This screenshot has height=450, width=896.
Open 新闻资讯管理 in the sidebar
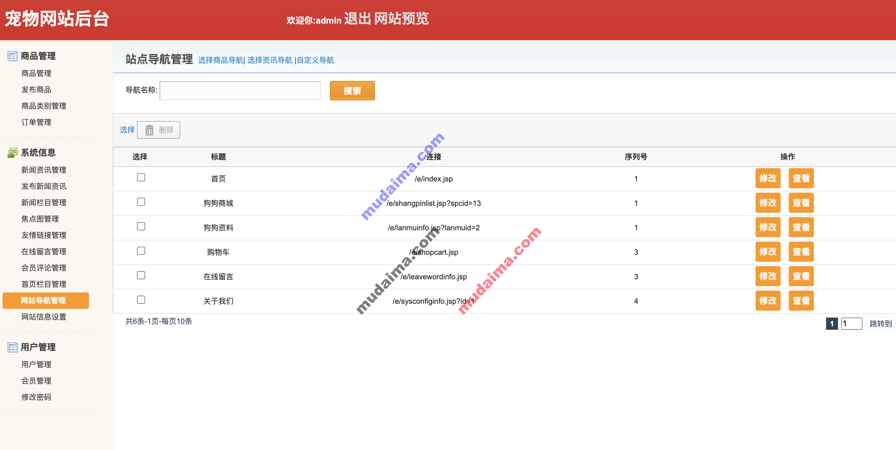[x=44, y=170]
